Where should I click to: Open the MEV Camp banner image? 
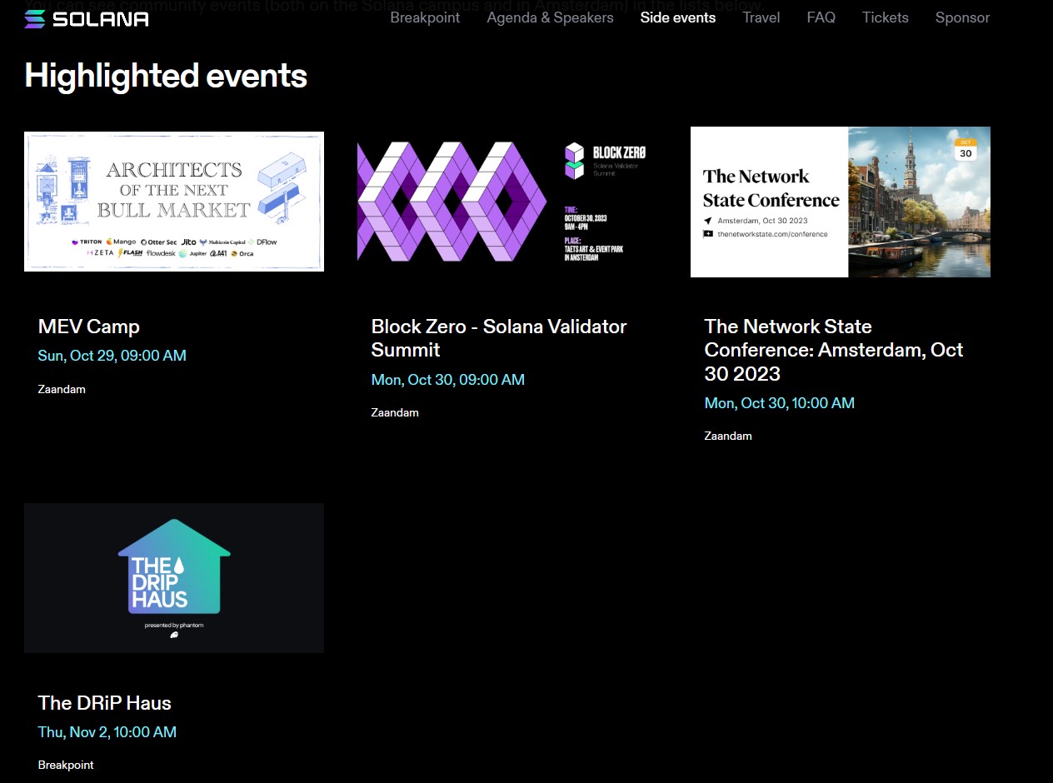click(174, 202)
